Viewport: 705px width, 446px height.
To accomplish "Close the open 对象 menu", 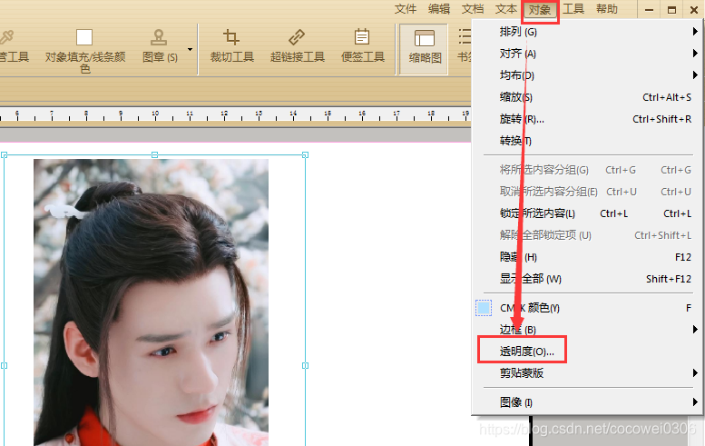I will pyautogui.click(x=540, y=10).
